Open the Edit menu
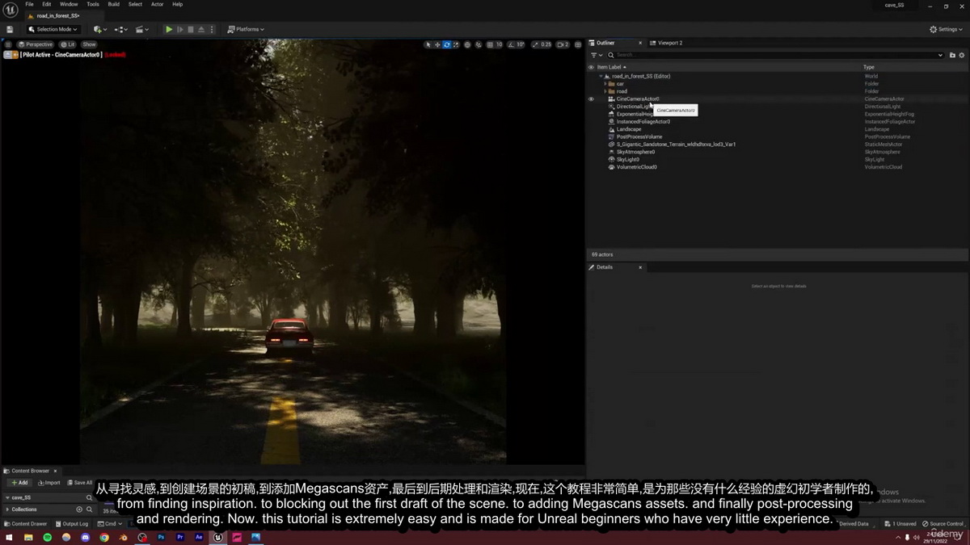The image size is (970, 545). coord(47,4)
